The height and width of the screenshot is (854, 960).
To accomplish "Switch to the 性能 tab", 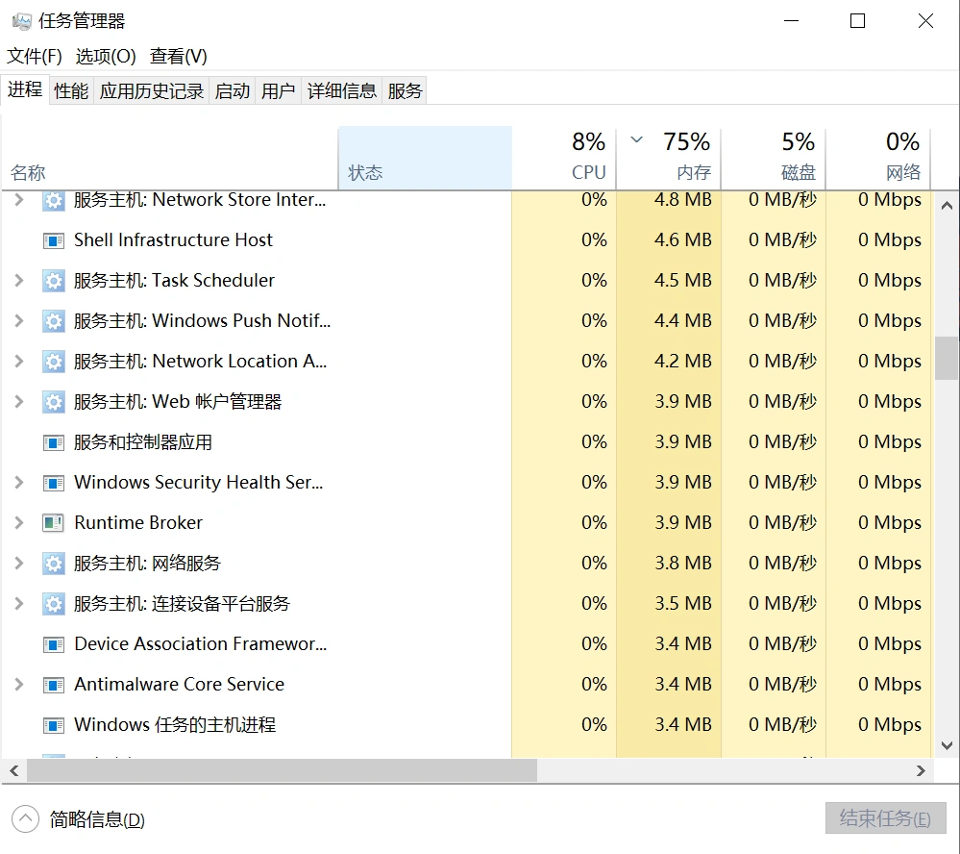I will click(x=70, y=89).
